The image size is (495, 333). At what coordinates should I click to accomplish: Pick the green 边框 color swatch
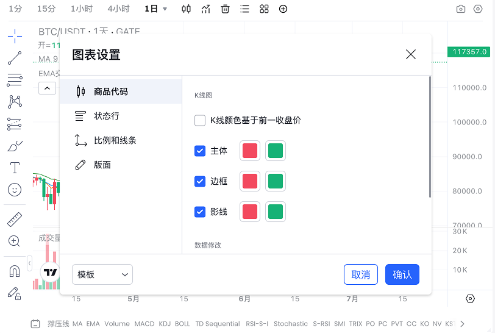276,181
